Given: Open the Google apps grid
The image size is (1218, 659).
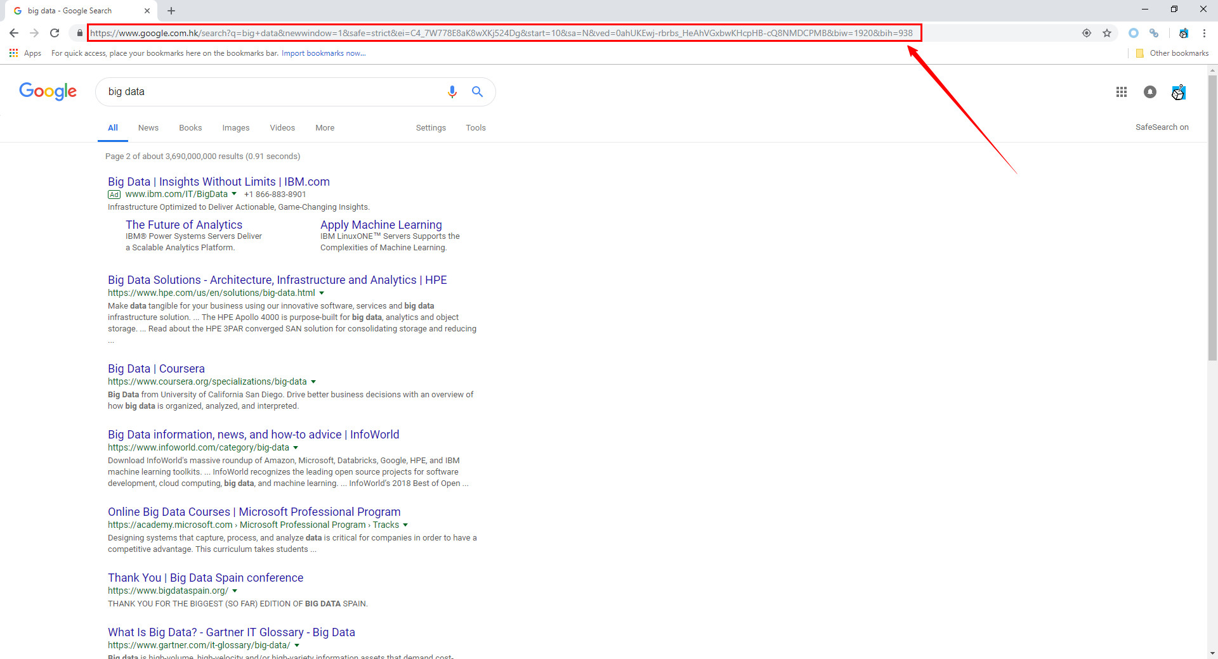Looking at the screenshot, I should [1122, 92].
